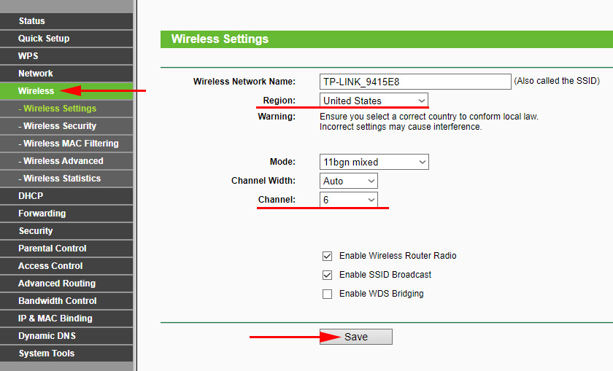Toggle Enable Wireless Router Radio checkbox

tap(327, 257)
